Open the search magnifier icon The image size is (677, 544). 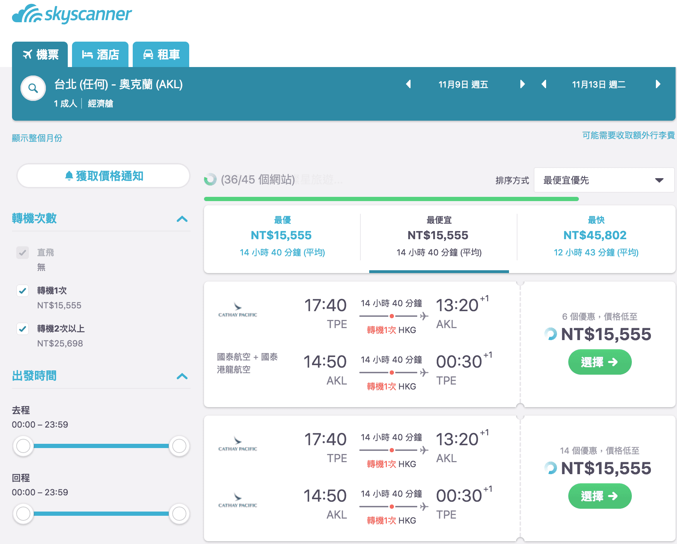point(33,88)
